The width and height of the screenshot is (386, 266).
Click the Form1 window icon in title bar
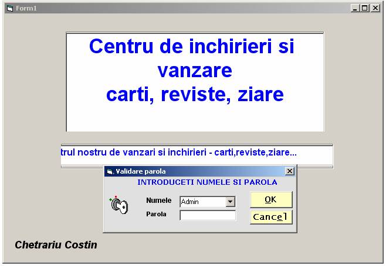(9, 8)
